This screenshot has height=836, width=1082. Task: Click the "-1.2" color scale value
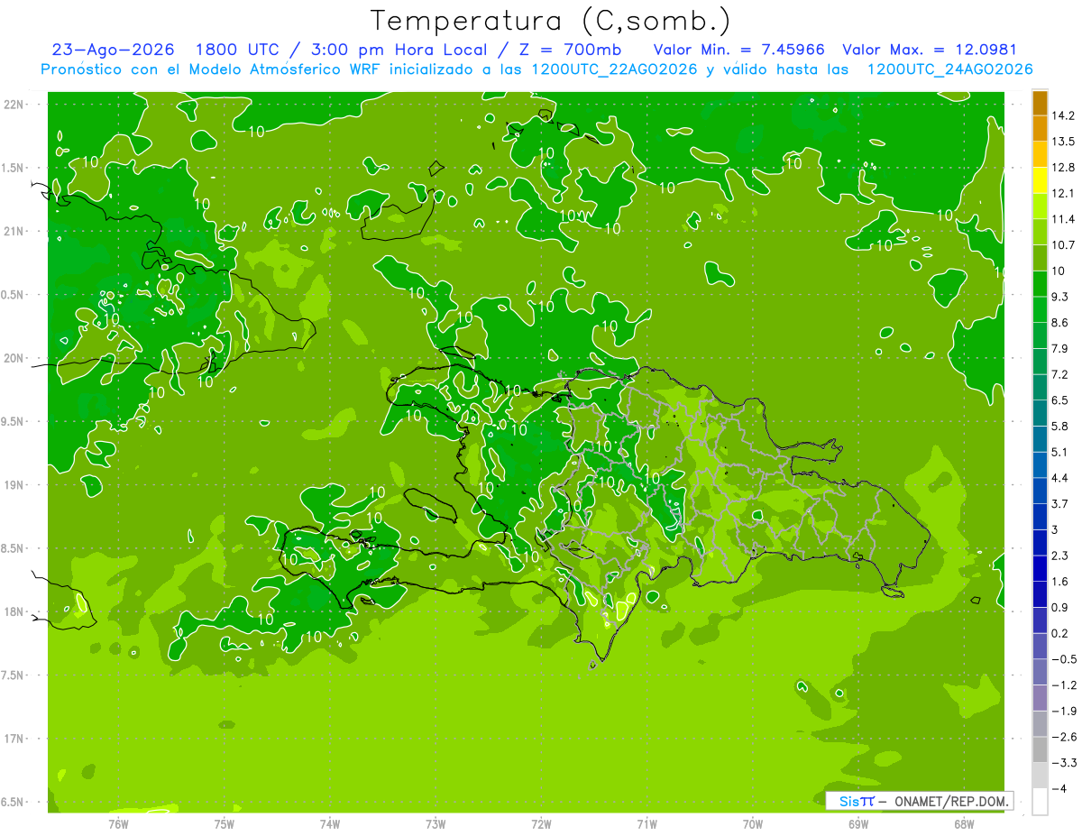[x=1064, y=685]
